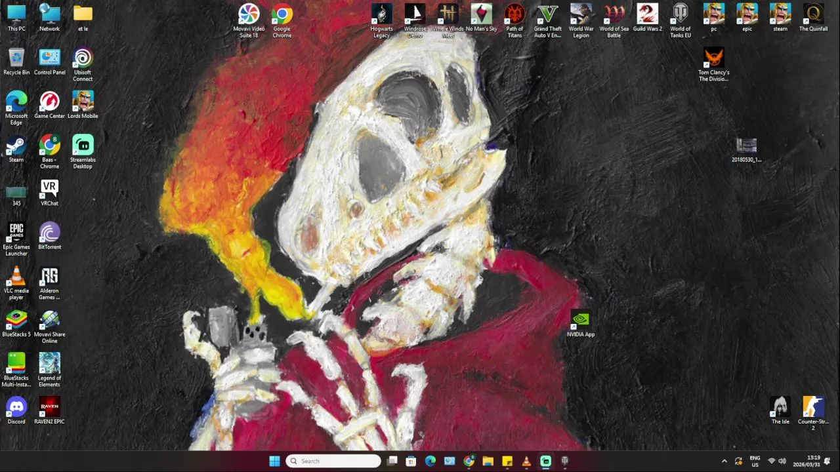The height and width of the screenshot is (472, 840).
Task: Select the 20180530 video file thumbnail
Action: tap(747, 150)
